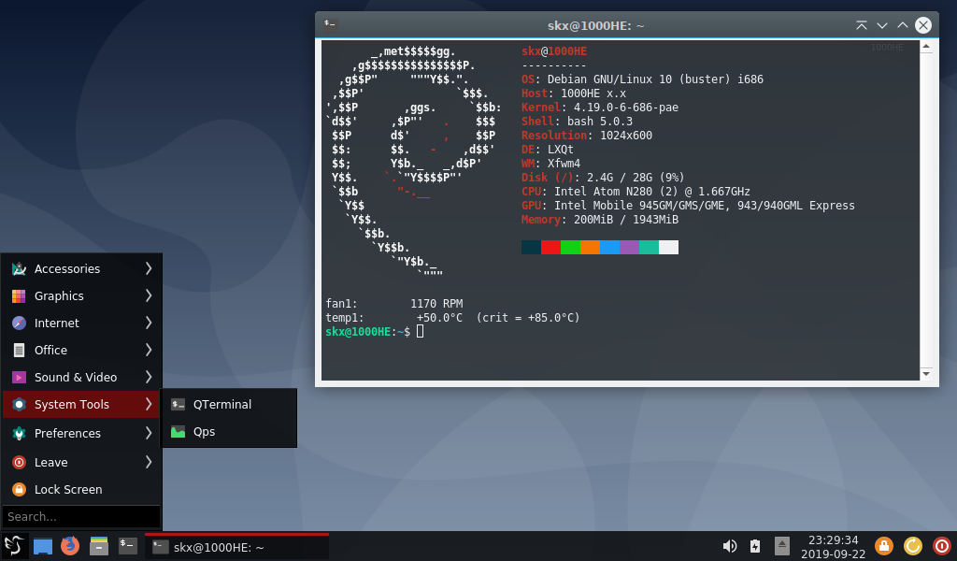Click the System Tools gear icon

(19, 404)
